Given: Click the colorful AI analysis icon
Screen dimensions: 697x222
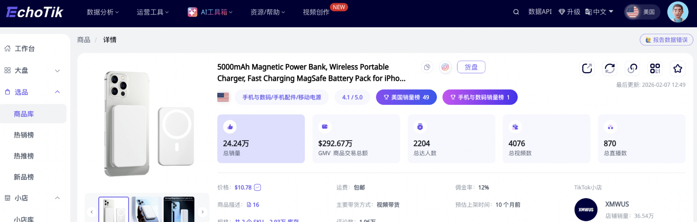Looking at the screenshot, I should point(445,67).
